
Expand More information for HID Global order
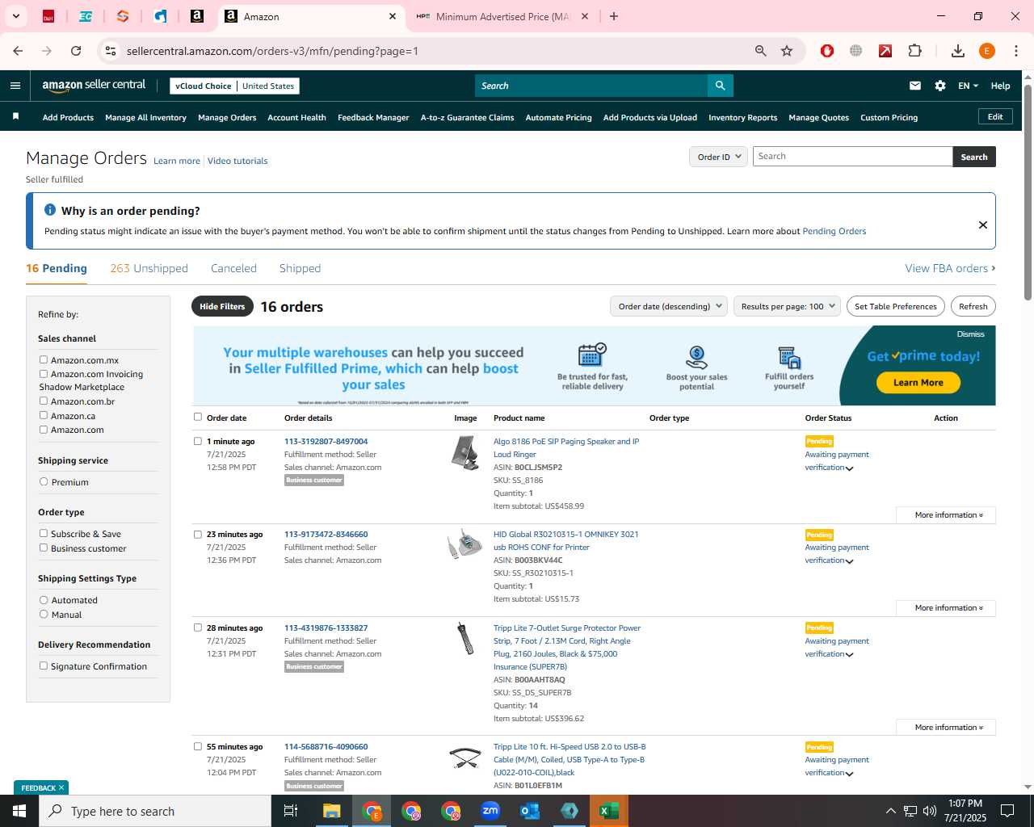tap(946, 608)
